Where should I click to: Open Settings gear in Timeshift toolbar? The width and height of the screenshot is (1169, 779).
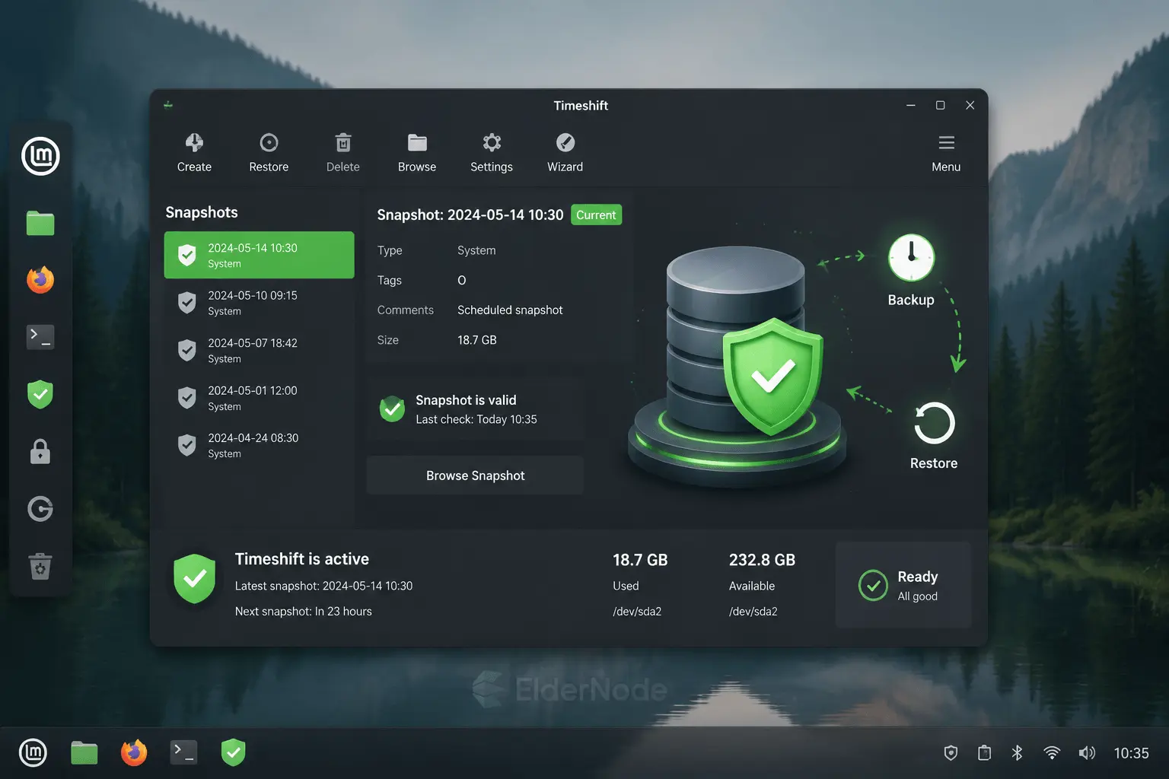(492, 143)
